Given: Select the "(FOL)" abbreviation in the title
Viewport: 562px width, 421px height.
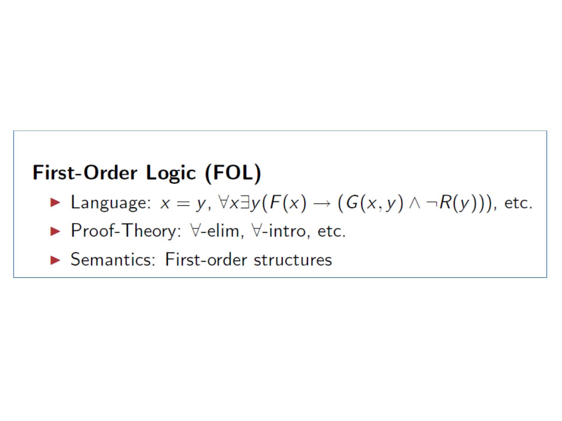Looking at the screenshot, I should point(233,172).
